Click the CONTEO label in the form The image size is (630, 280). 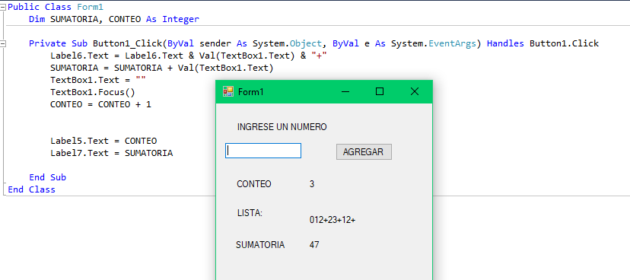click(x=254, y=184)
